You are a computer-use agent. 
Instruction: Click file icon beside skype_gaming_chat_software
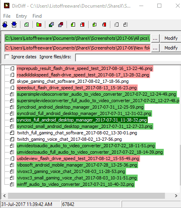pyautogui.click(x=12, y=81)
